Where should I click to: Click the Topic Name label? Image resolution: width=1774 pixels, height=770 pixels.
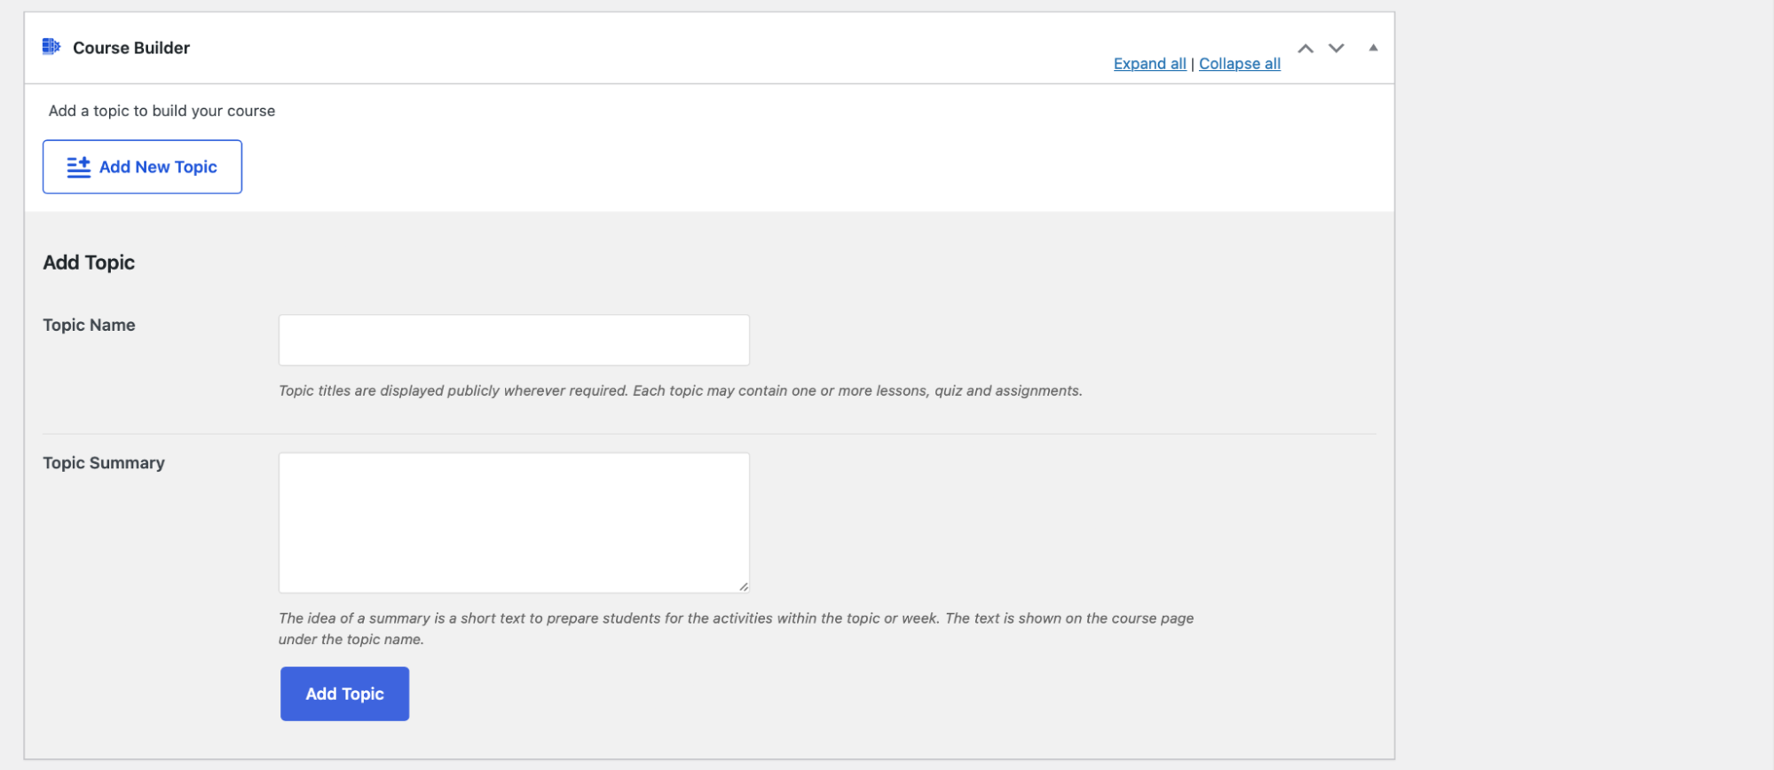pyautogui.click(x=89, y=326)
